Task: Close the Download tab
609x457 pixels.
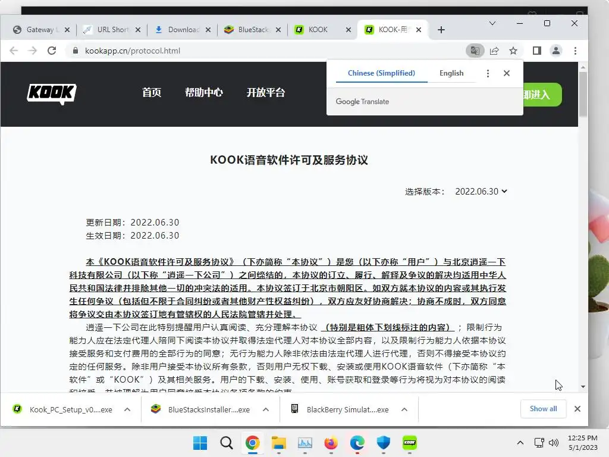Action: point(208,30)
